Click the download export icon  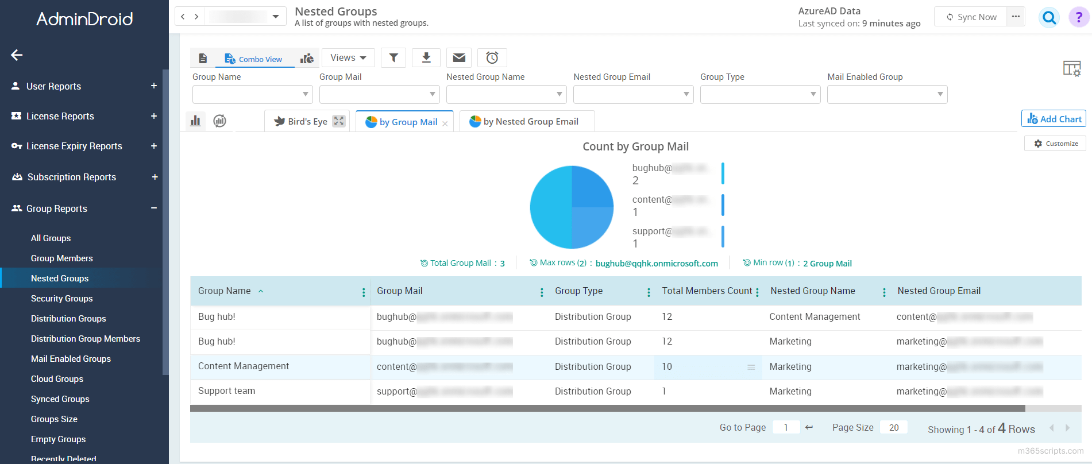click(x=426, y=57)
